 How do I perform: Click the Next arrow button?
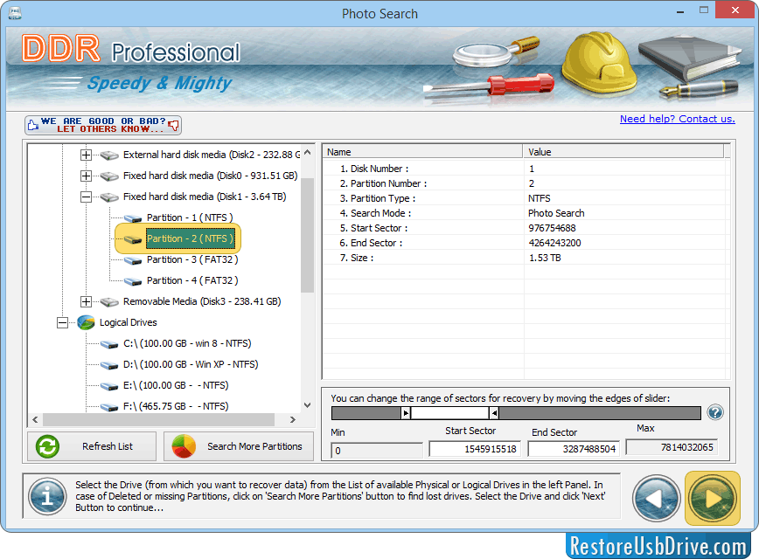click(712, 498)
